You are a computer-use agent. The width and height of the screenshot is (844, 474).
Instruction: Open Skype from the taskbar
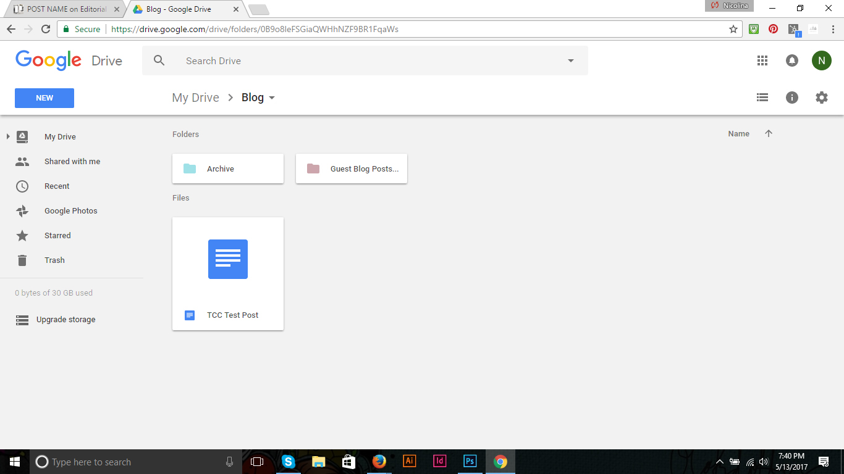(x=289, y=462)
